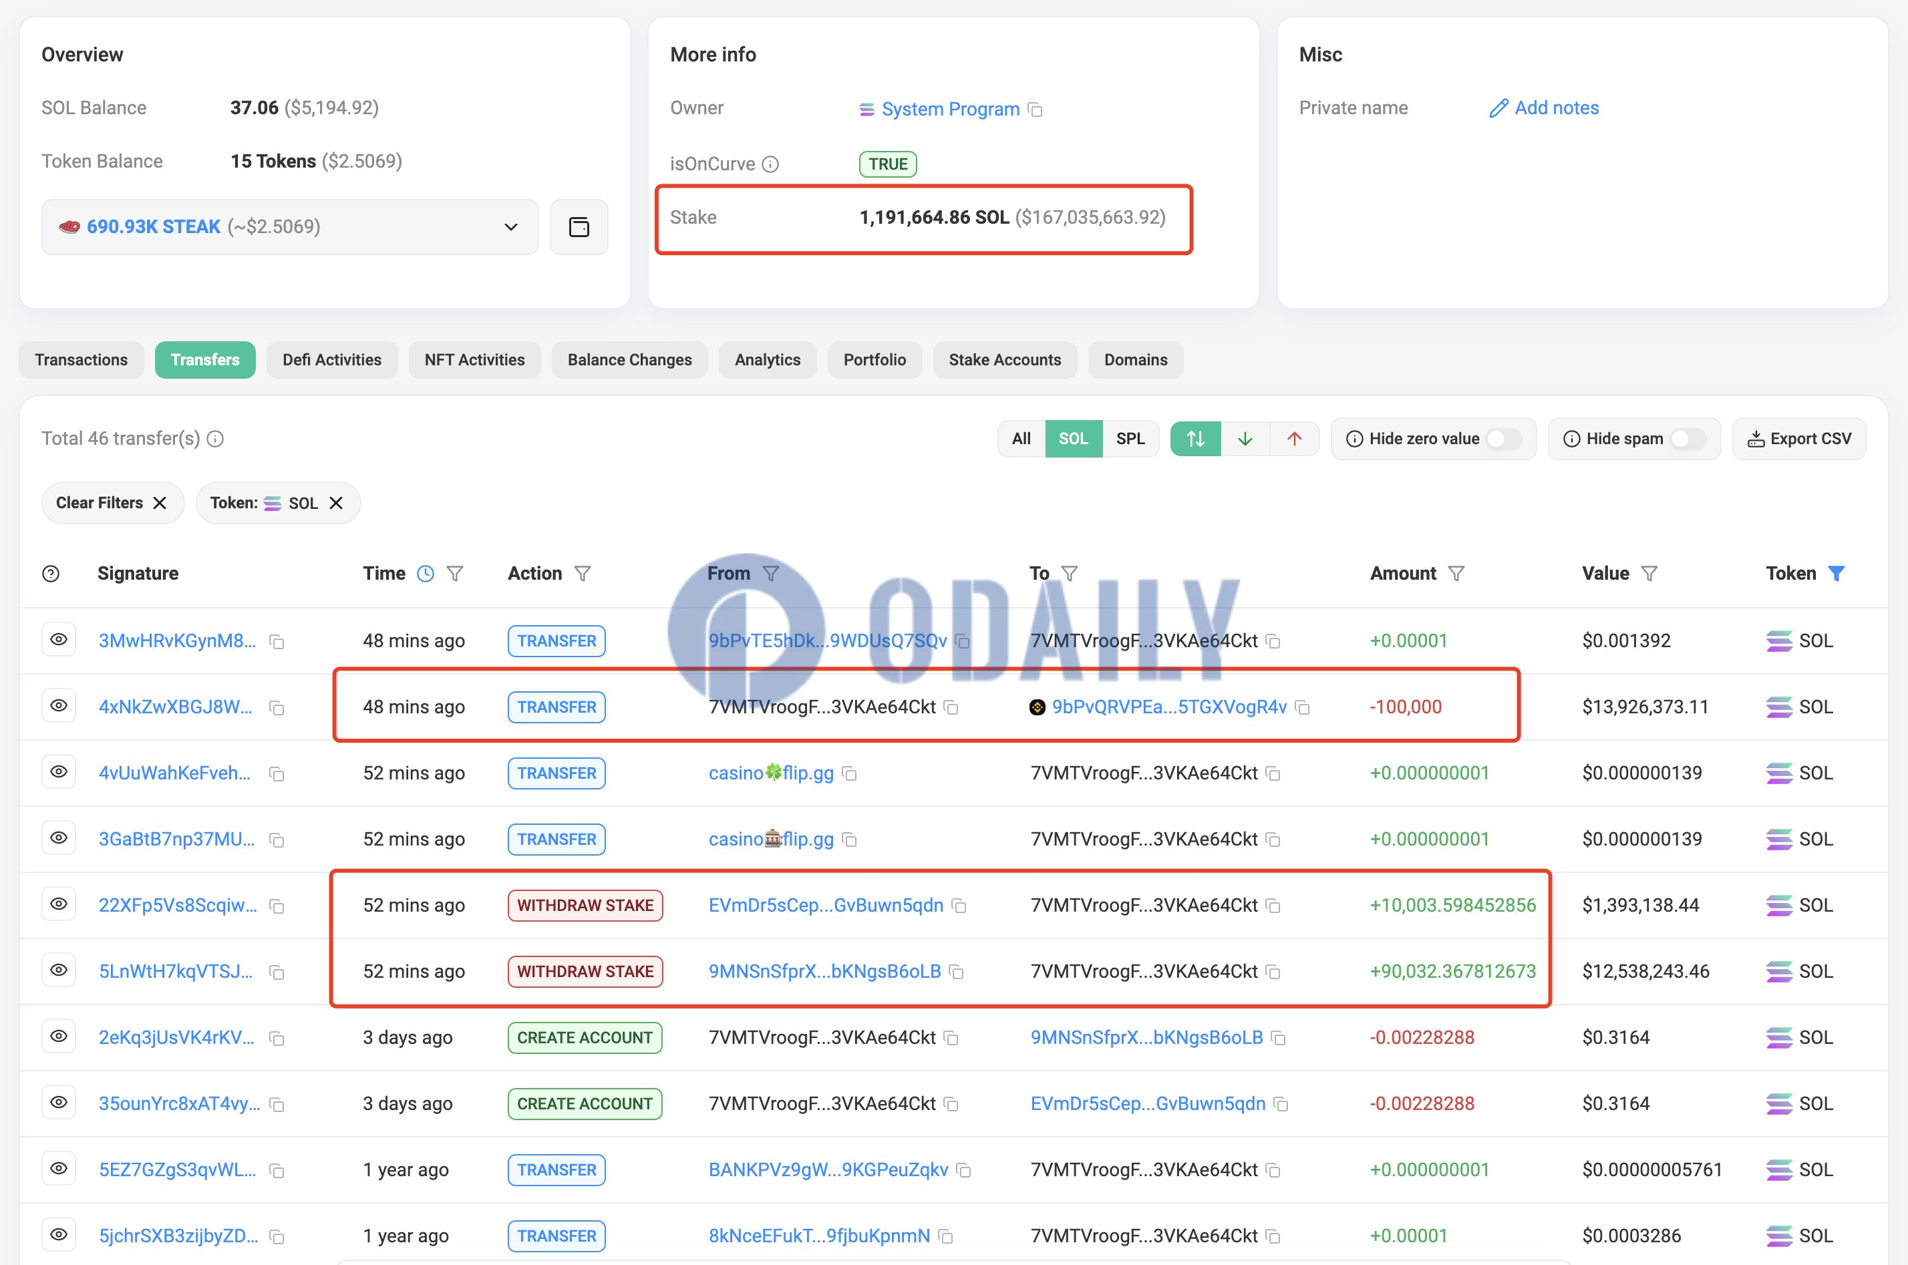This screenshot has width=1908, height=1265.
Task: Open the Domains tab
Action: pos(1135,360)
